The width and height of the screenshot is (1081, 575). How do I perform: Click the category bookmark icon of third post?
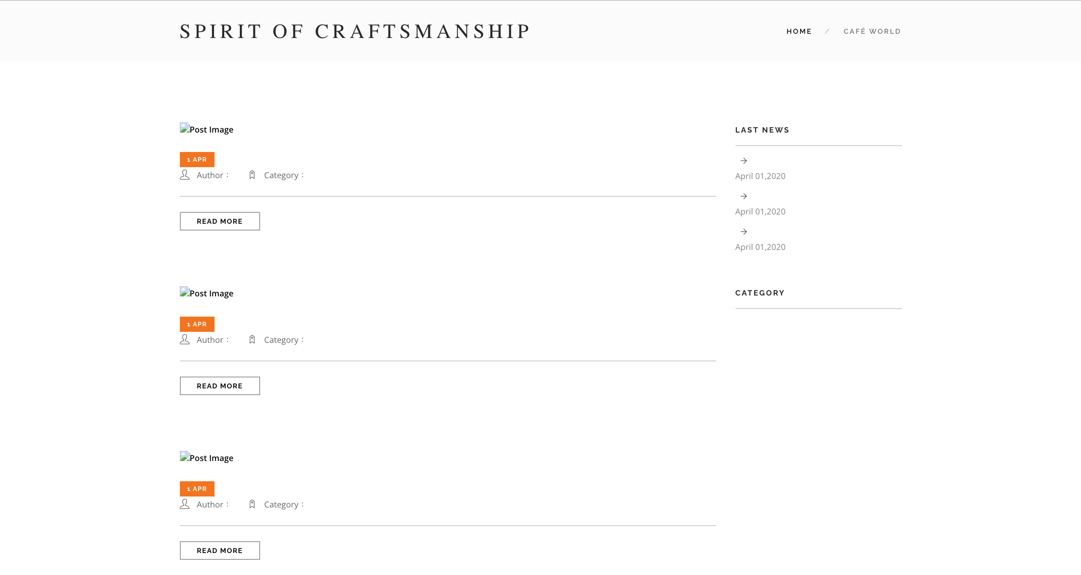click(x=252, y=504)
